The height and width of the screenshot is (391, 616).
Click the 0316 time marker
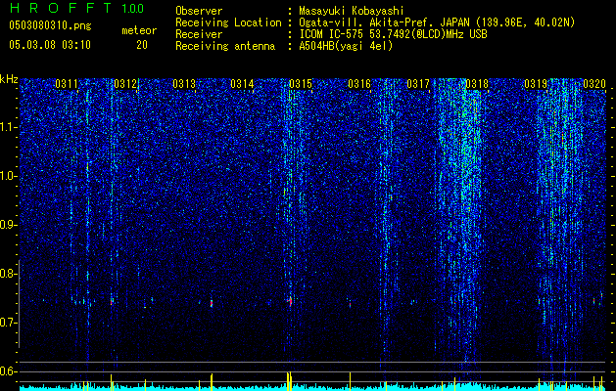359,84
